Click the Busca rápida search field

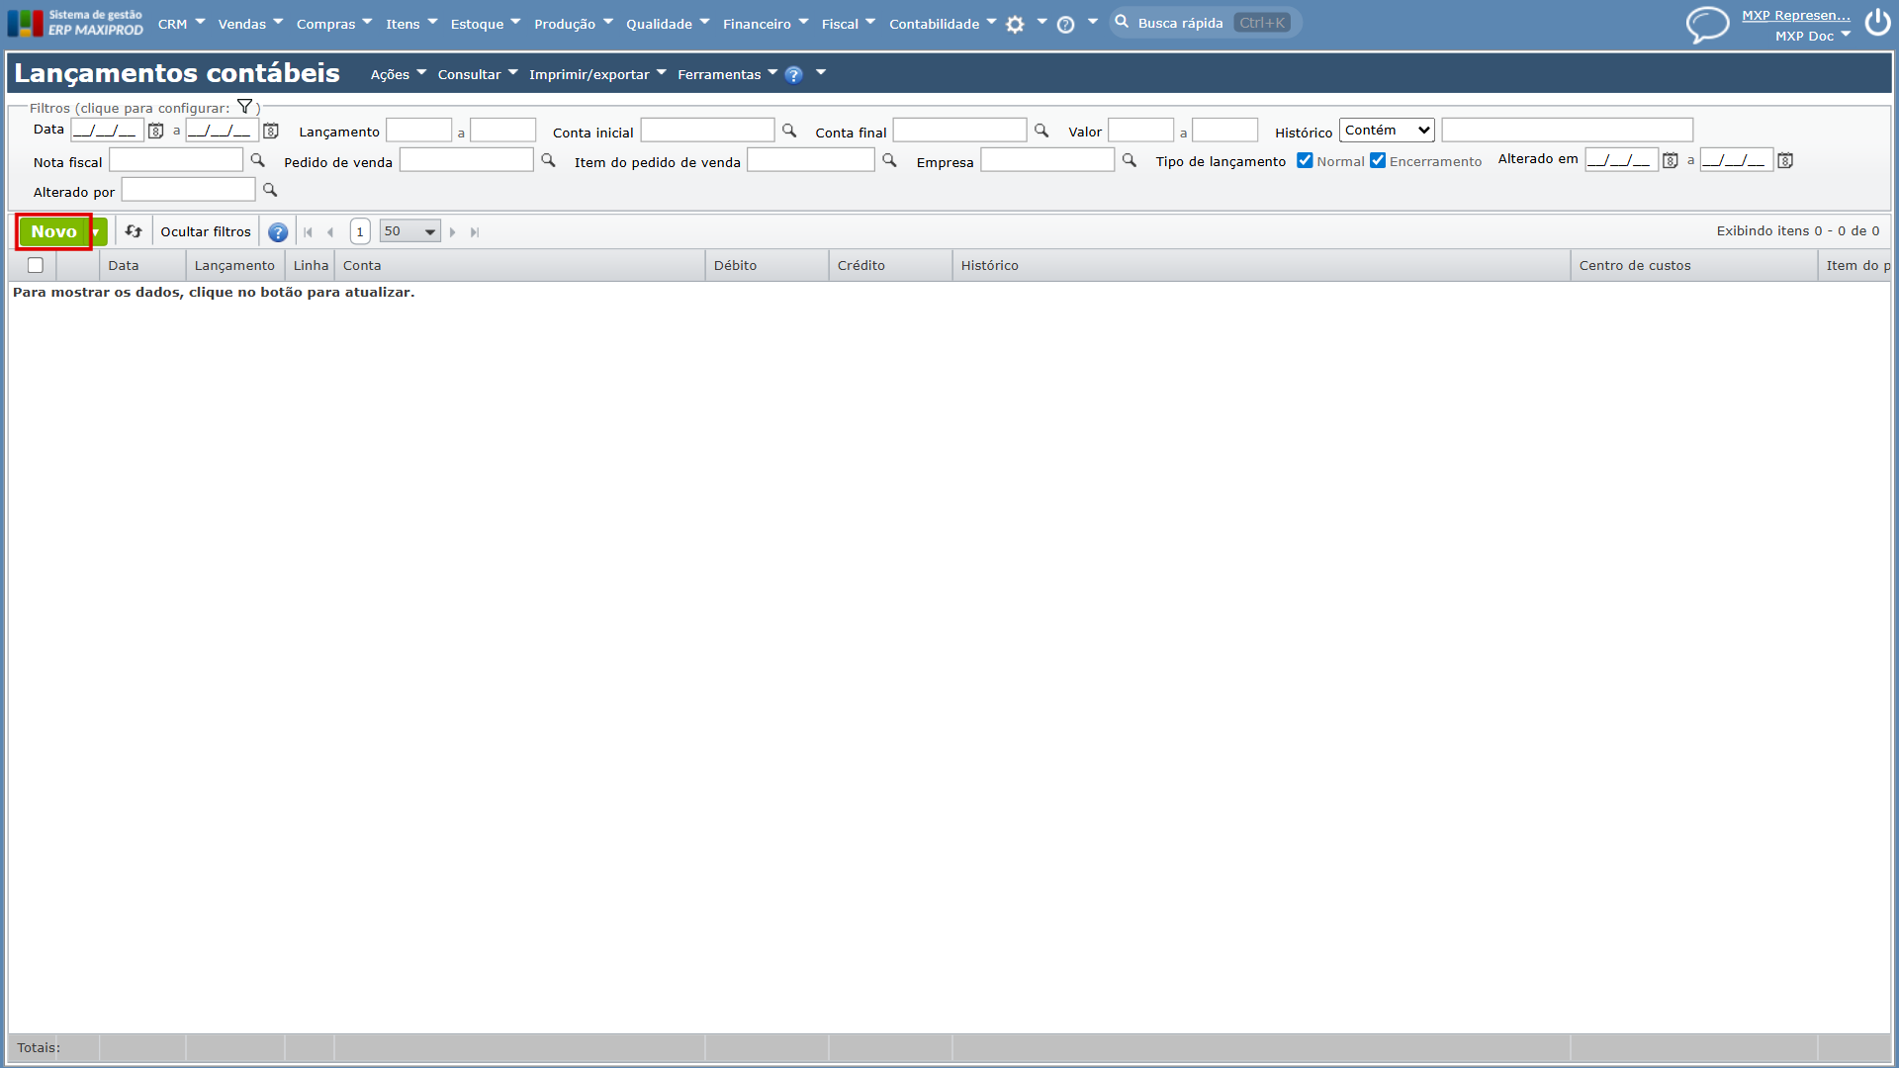(1205, 23)
